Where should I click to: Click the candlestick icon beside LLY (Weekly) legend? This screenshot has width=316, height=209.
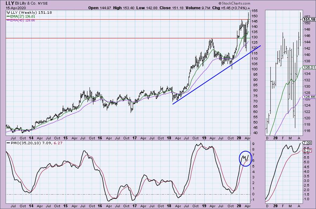click(8, 13)
